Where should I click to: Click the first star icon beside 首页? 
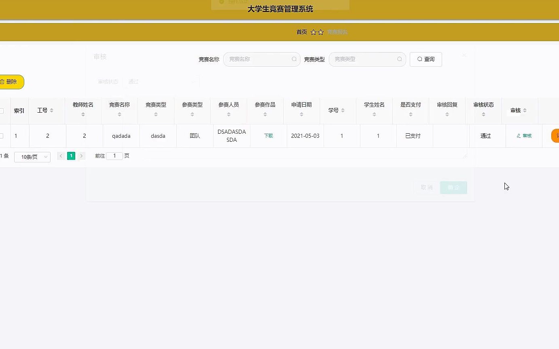pyautogui.click(x=313, y=32)
